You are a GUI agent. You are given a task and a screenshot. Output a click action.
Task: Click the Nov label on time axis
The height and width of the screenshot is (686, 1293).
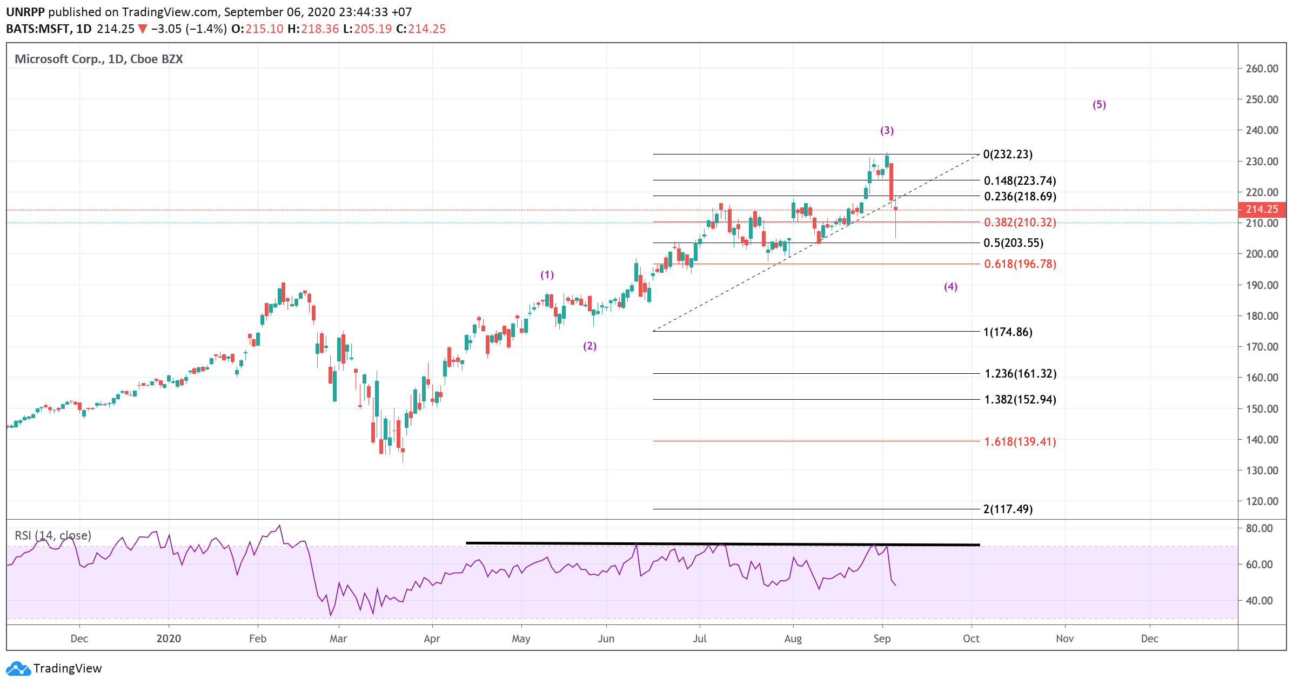click(1065, 638)
